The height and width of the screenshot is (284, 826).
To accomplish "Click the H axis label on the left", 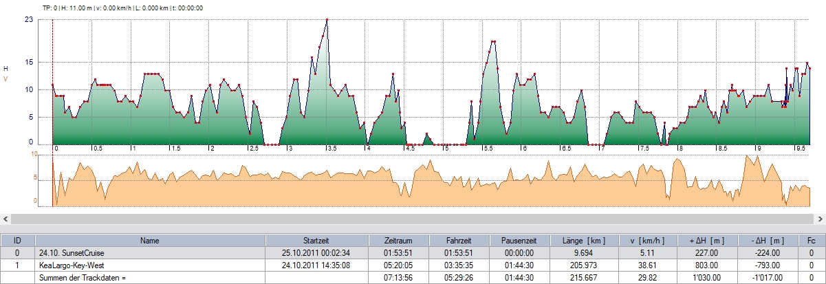I will [6, 69].
